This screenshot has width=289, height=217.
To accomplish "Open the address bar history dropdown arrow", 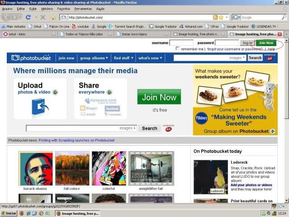I will coord(227,17).
